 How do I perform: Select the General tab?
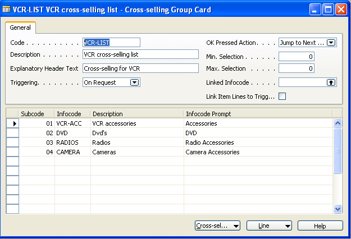tap(21, 27)
